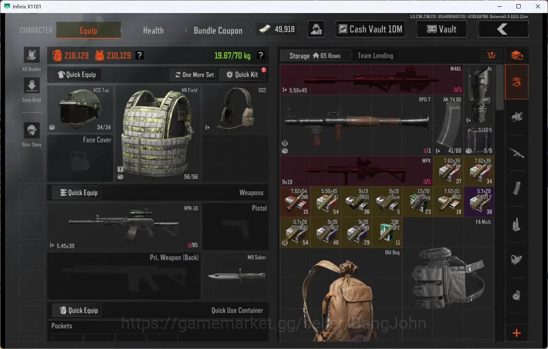Open the character profile icon near Cash Vault
Viewport: 548px width, 349px height.
pos(316,29)
